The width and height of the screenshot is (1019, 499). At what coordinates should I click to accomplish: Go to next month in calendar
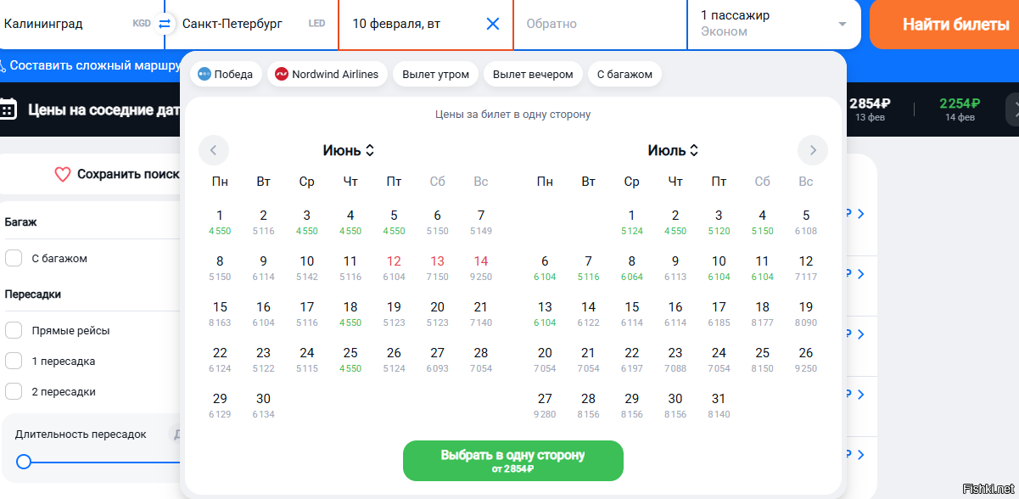[812, 150]
